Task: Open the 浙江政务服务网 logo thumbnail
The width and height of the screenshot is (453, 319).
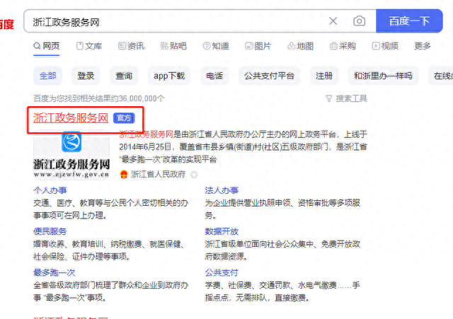Action: (71, 155)
